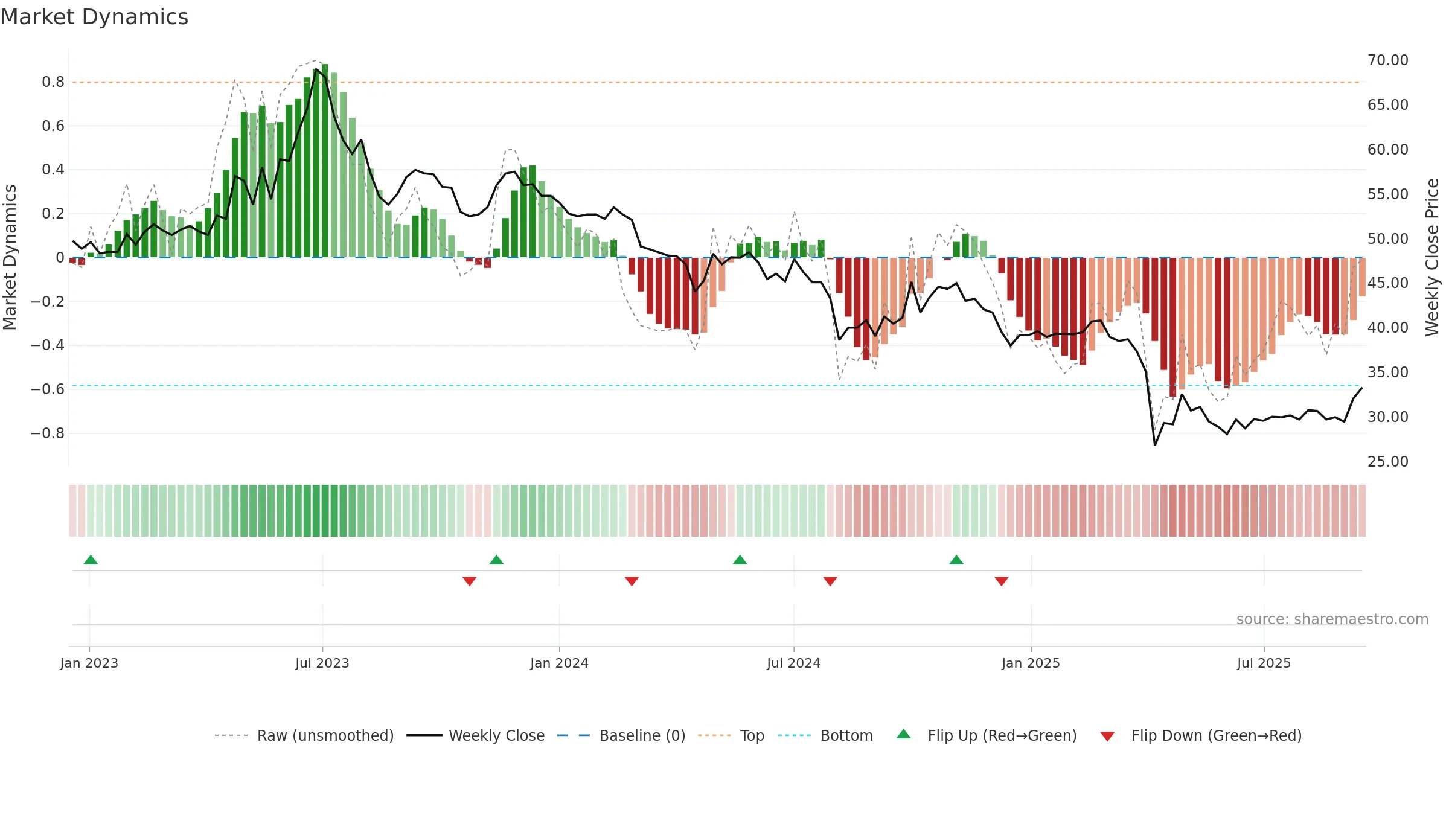Click the Raw (unsmoothed) legend entry
The height and width of the screenshot is (815, 1449).
tap(304, 735)
